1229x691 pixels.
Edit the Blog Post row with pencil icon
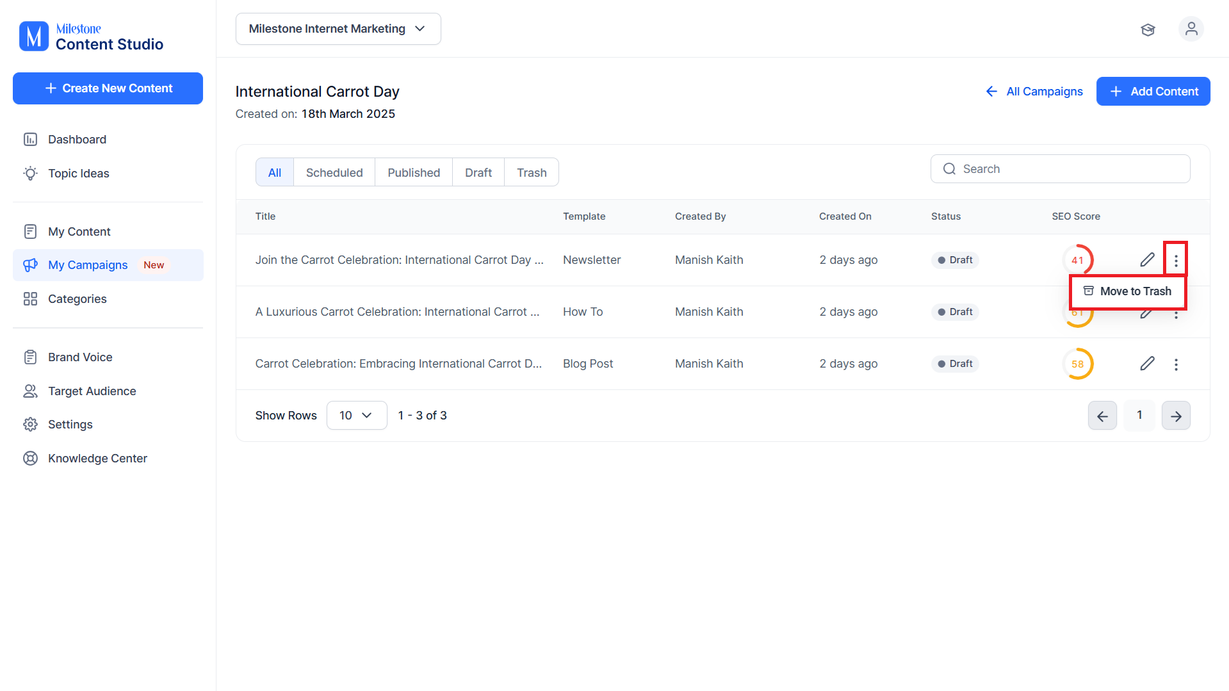(x=1147, y=364)
